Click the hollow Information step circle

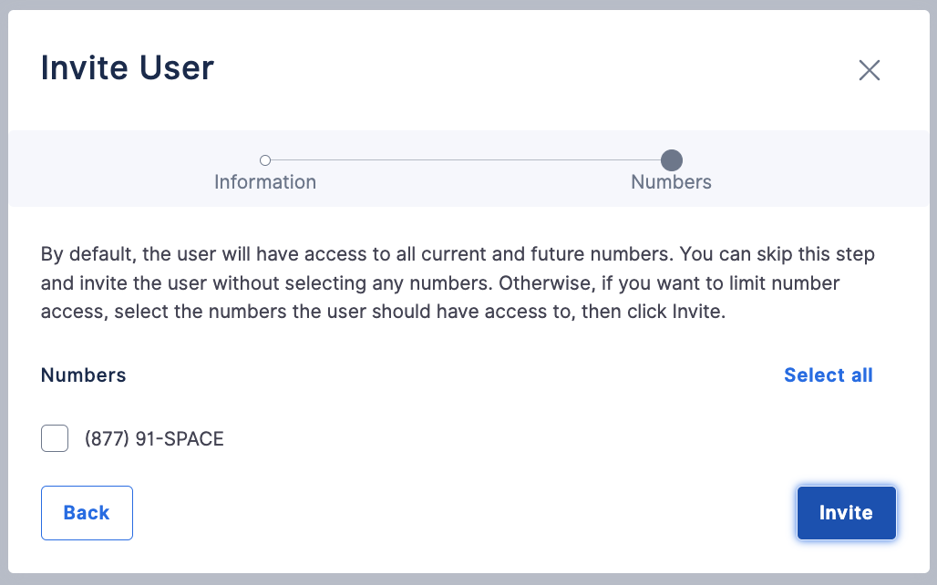(x=265, y=160)
